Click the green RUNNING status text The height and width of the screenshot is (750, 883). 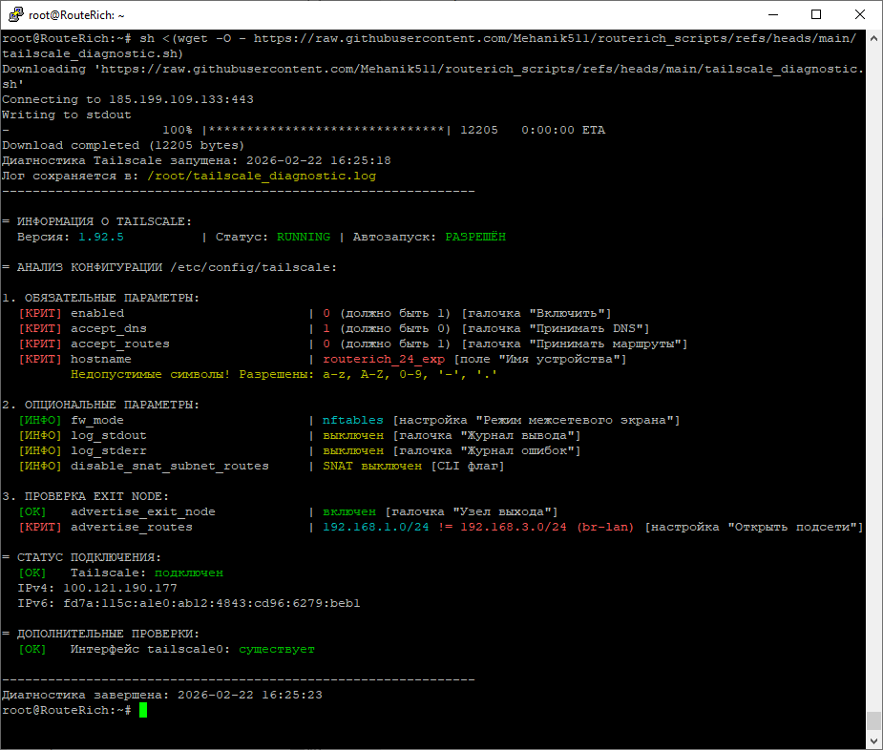pyautogui.click(x=304, y=237)
